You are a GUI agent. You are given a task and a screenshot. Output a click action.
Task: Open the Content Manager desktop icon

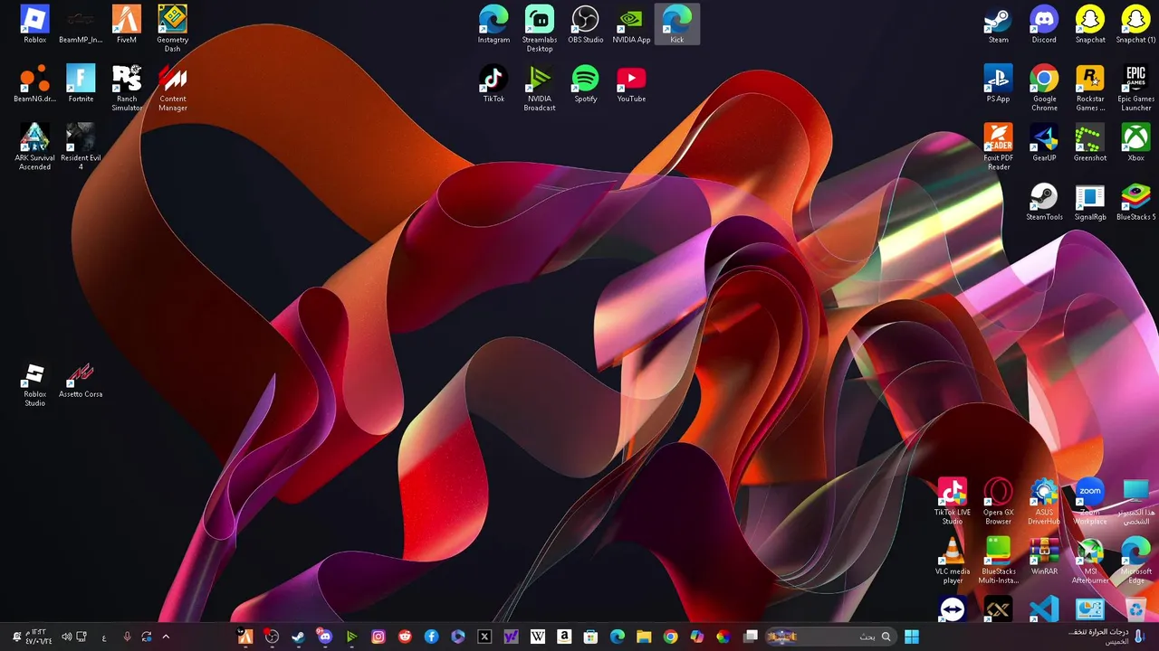coord(172,88)
